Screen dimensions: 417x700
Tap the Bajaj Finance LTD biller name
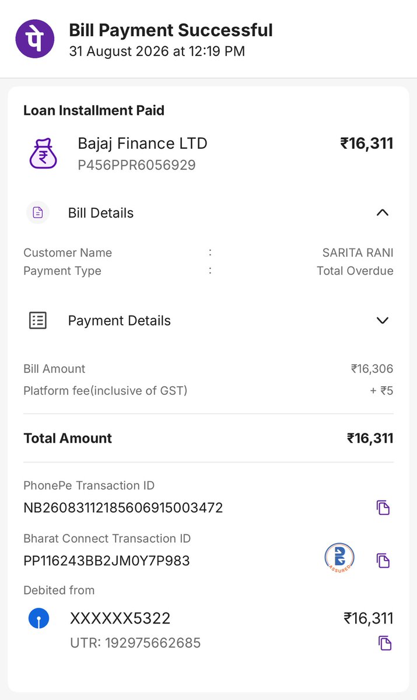(x=142, y=143)
